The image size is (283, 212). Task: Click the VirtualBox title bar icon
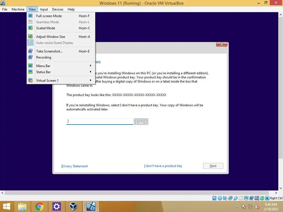(3, 3)
